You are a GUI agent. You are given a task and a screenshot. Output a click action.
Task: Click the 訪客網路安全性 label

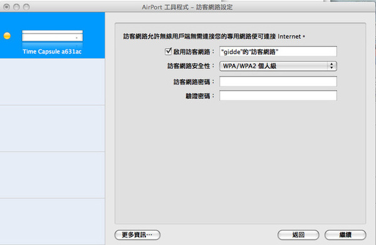pos(191,66)
